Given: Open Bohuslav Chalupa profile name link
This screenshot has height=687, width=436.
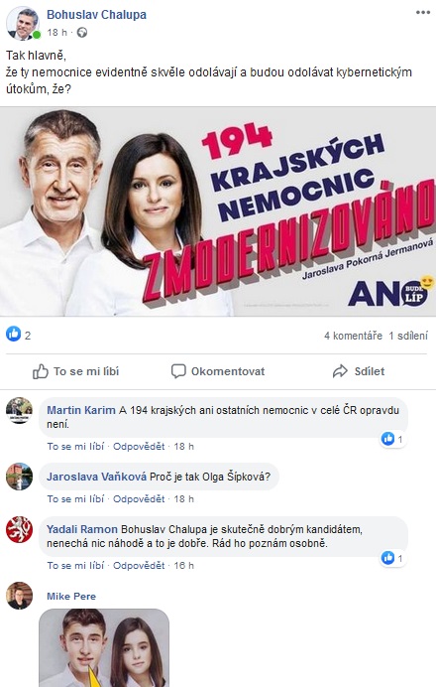Looking at the screenshot, I should [97, 15].
